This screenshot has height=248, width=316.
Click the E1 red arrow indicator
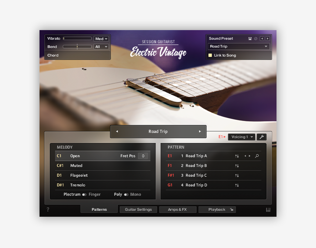tap(222, 137)
